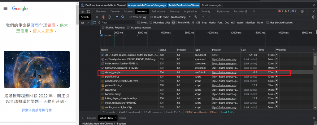Screen dimensions: 317x125
Task: Enable Disable cache checkbox
Action: 152,17
